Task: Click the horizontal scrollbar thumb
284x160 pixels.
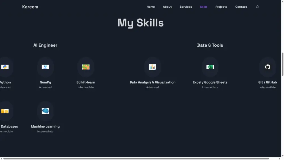Action: (x=136, y=159)
